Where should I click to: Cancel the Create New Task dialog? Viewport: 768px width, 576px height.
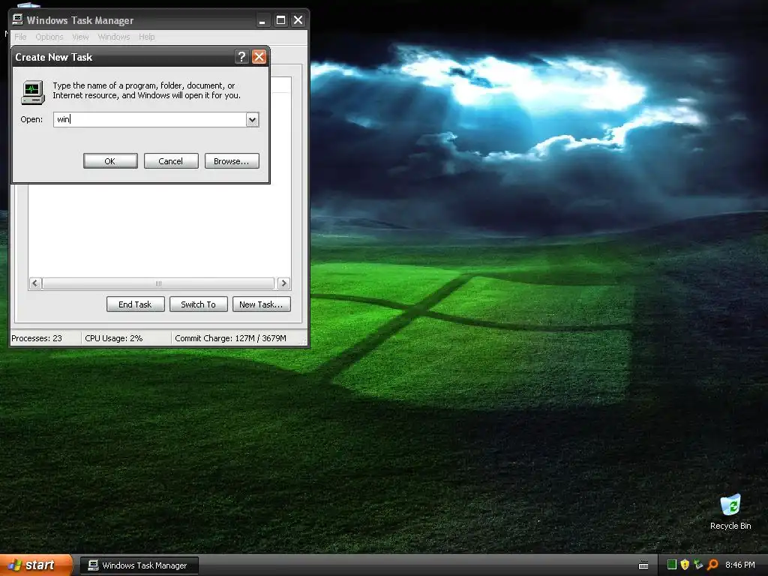click(x=171, y=161)
